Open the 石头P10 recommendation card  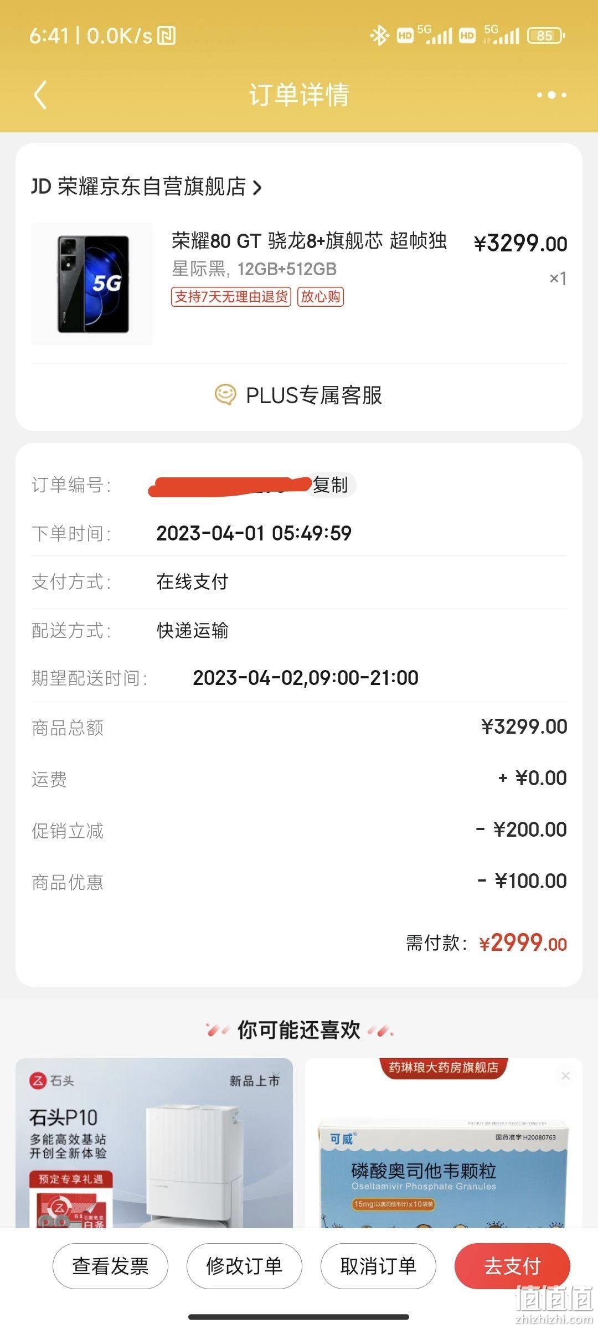pos(154,1143)
